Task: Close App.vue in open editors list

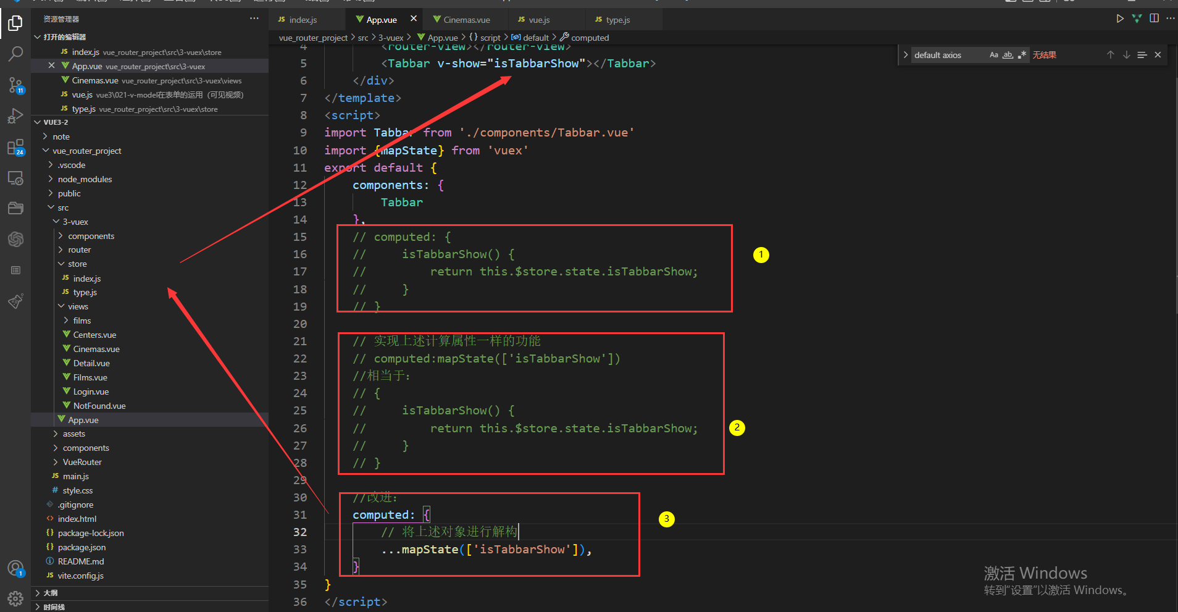Action: tap(51, 65)
